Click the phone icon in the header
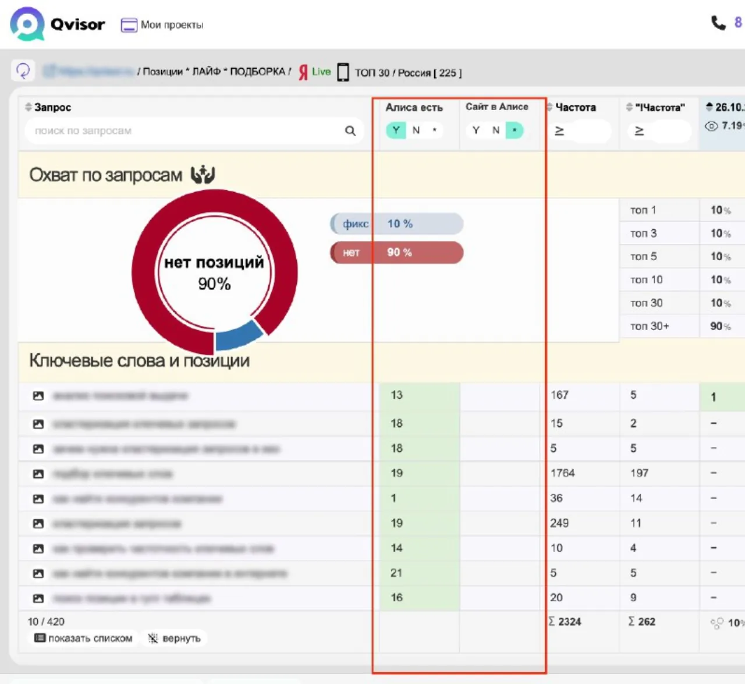Viewport: 745px width, 684px height. (718, 23)
